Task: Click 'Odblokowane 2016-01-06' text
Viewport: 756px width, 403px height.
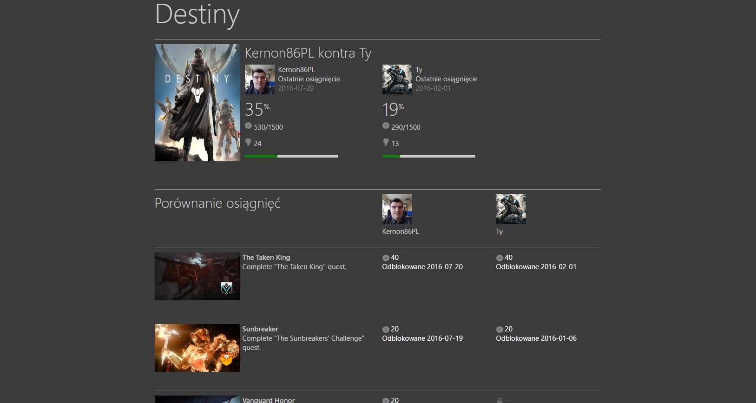Action: pyautogui.click(x=536, y=338)
